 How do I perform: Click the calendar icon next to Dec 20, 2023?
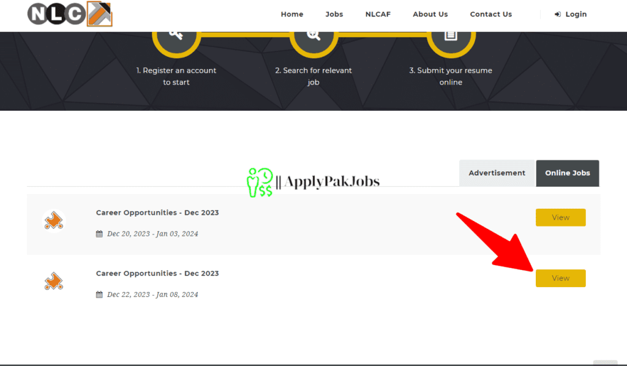coord(99,234)
